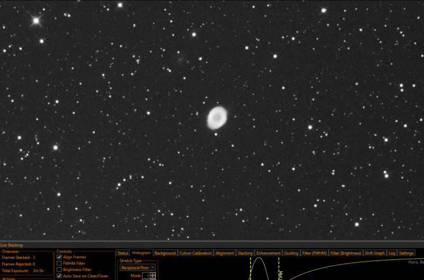Viewport: 424px width, 280px height.
Task: Enable the FWHM Filter checkbox
Action: coord(59,263)
